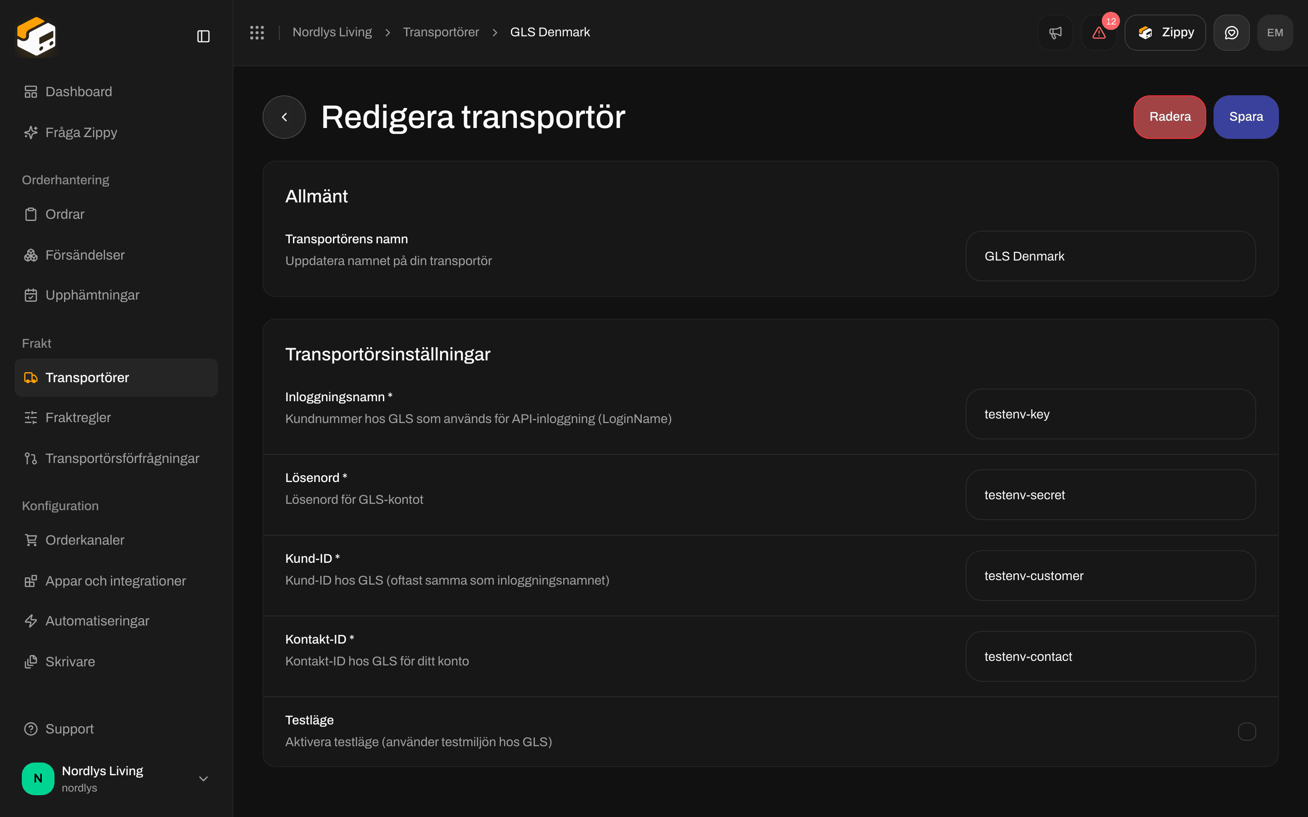View the 12 warning alerts
Screen dimensions: 1308x817
pos(1099,32)
